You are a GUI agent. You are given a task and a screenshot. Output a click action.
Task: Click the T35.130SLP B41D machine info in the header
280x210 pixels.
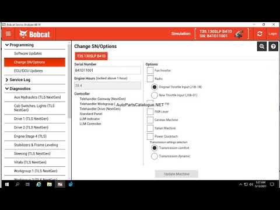(216, 34)
